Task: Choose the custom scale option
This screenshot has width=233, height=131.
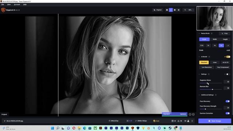Action: [x=228, y=45]
